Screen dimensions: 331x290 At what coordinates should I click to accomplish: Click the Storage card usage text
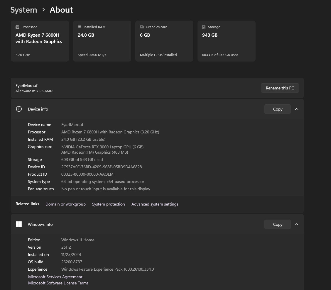pyautogui.click(x=220, y=55)
